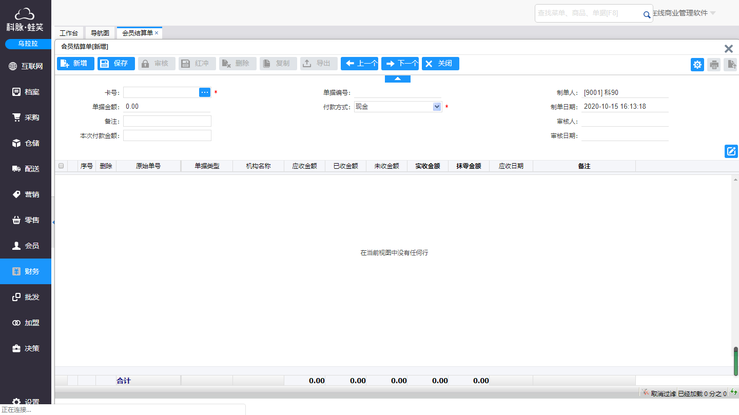Toggle the select-all checkbox in table header
Image resolution: width=739 pixels, height=415 pixels.
coord(61,166)
